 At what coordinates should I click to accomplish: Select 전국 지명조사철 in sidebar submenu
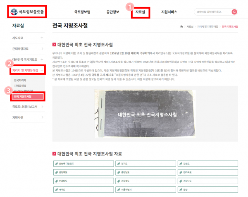pyautogui.click(x=28, y=97)
